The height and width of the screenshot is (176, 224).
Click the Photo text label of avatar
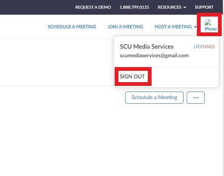[x=211, y=29]
